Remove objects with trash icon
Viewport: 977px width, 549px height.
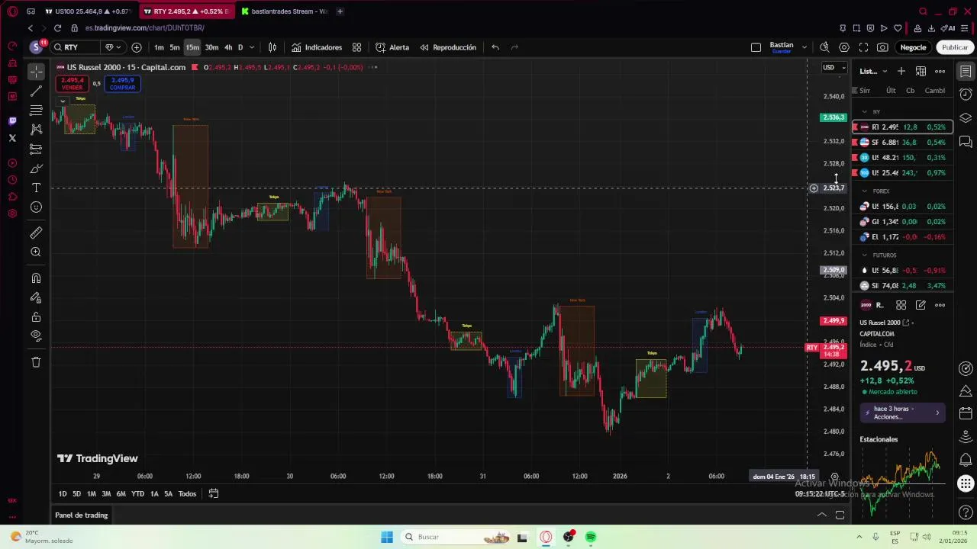(x=36, y=362)
